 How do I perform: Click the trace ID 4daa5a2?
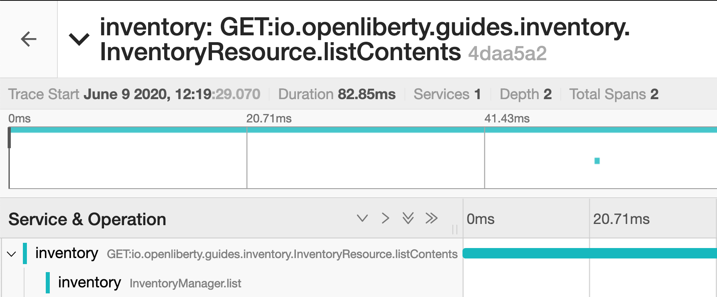(507, 53)
